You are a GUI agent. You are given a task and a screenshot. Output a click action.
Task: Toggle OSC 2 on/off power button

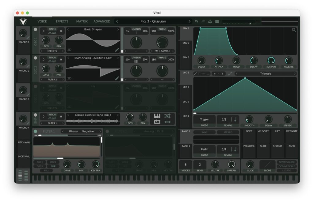coord(35,58)
